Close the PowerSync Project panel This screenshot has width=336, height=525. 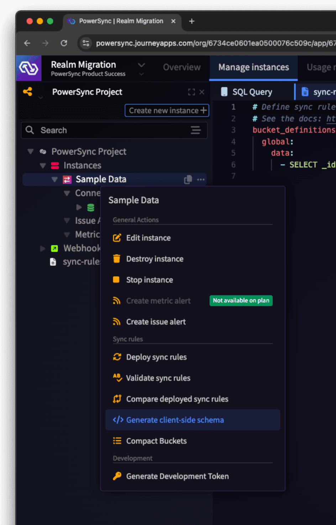coord(202,92)
